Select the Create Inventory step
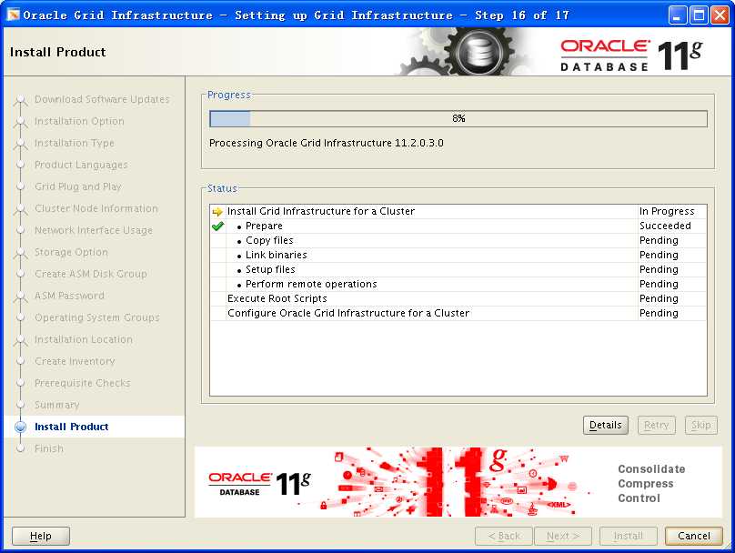735x553 pixels. pyautogui.click(x=75, y=361)
